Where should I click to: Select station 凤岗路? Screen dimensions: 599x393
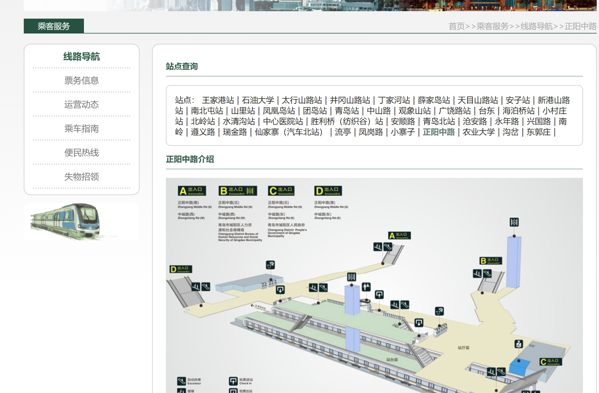pos(371,132)
